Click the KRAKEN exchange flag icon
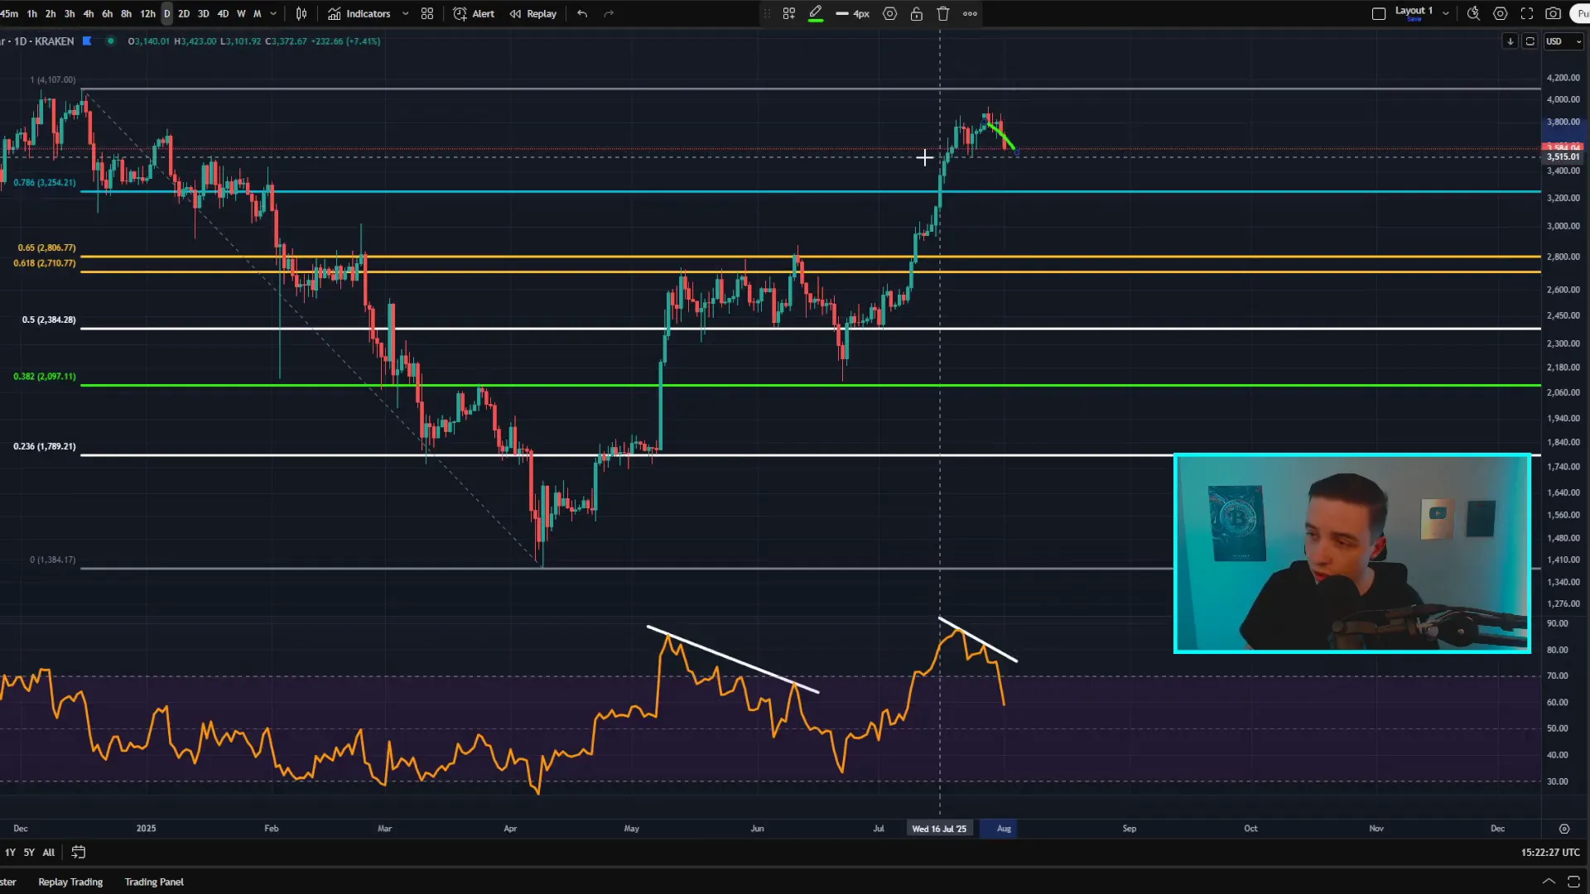This screenshot has height=894, width=1590. pos(87,41)
